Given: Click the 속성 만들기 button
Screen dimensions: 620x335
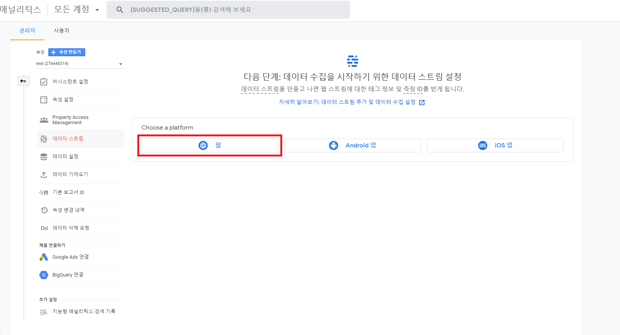Looking at the screenshot, I should tap(67, 52).
